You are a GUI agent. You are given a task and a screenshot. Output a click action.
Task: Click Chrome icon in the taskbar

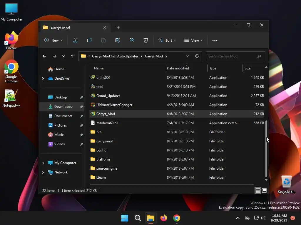pos(177,218)
